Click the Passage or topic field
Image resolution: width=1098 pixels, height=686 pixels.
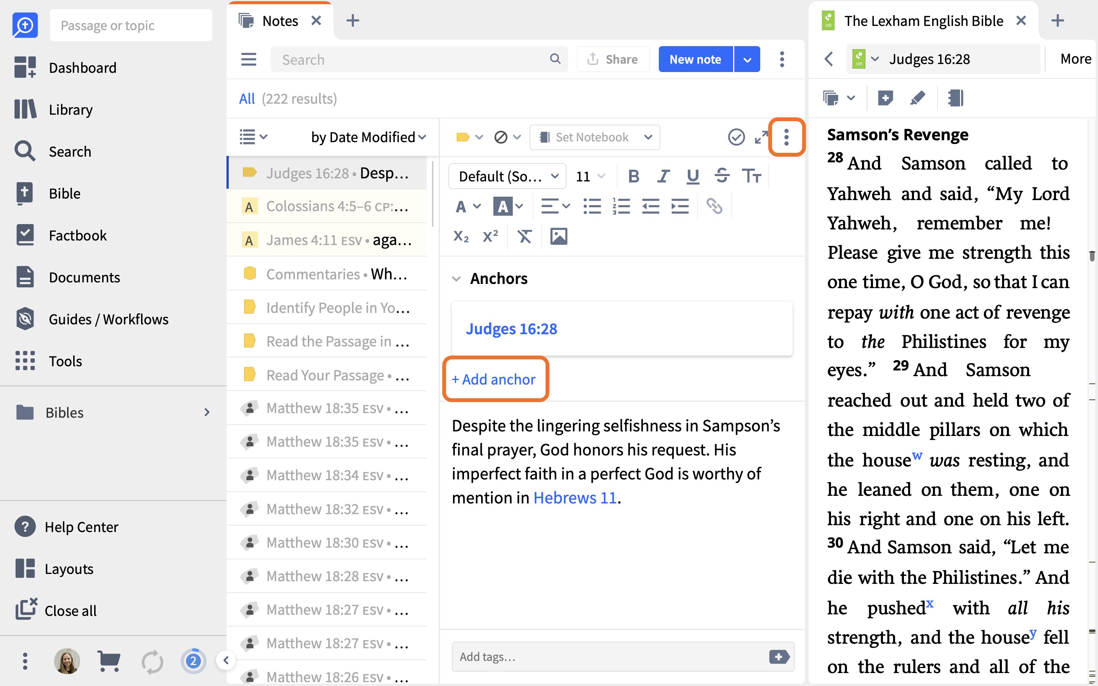pyautogui.click(x=131, y=26)
